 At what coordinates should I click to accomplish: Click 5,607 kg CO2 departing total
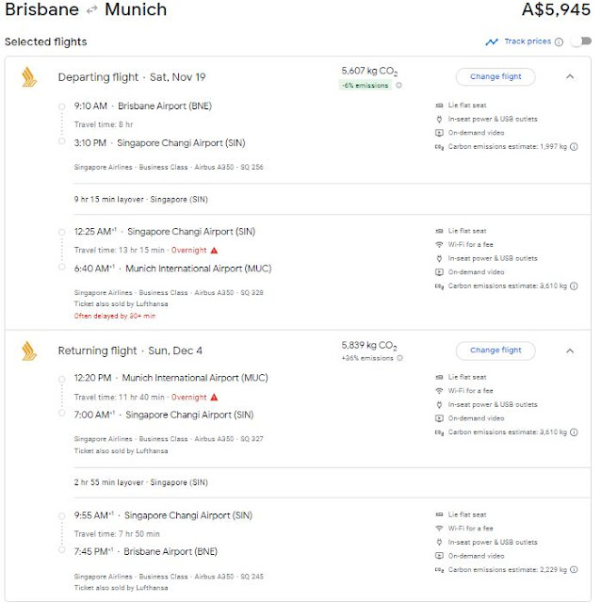tap(369, 72)
